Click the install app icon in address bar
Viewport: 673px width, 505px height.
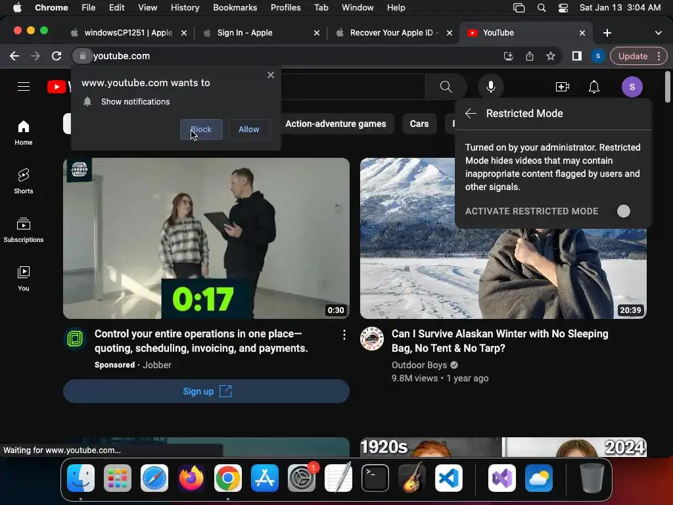click(x=509, y=56)
